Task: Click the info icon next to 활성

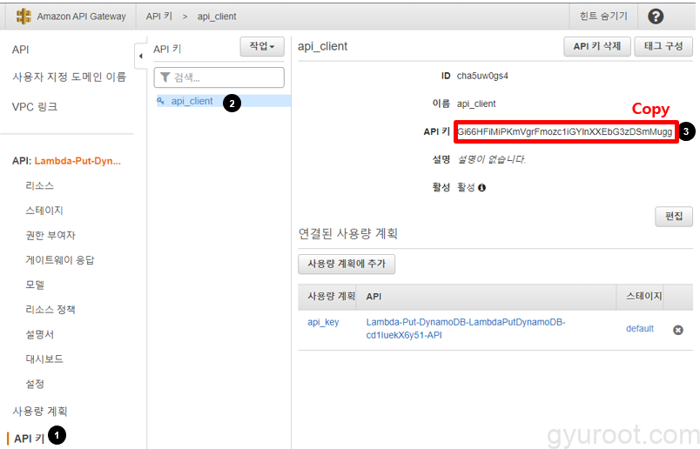Action: [481, 187]
